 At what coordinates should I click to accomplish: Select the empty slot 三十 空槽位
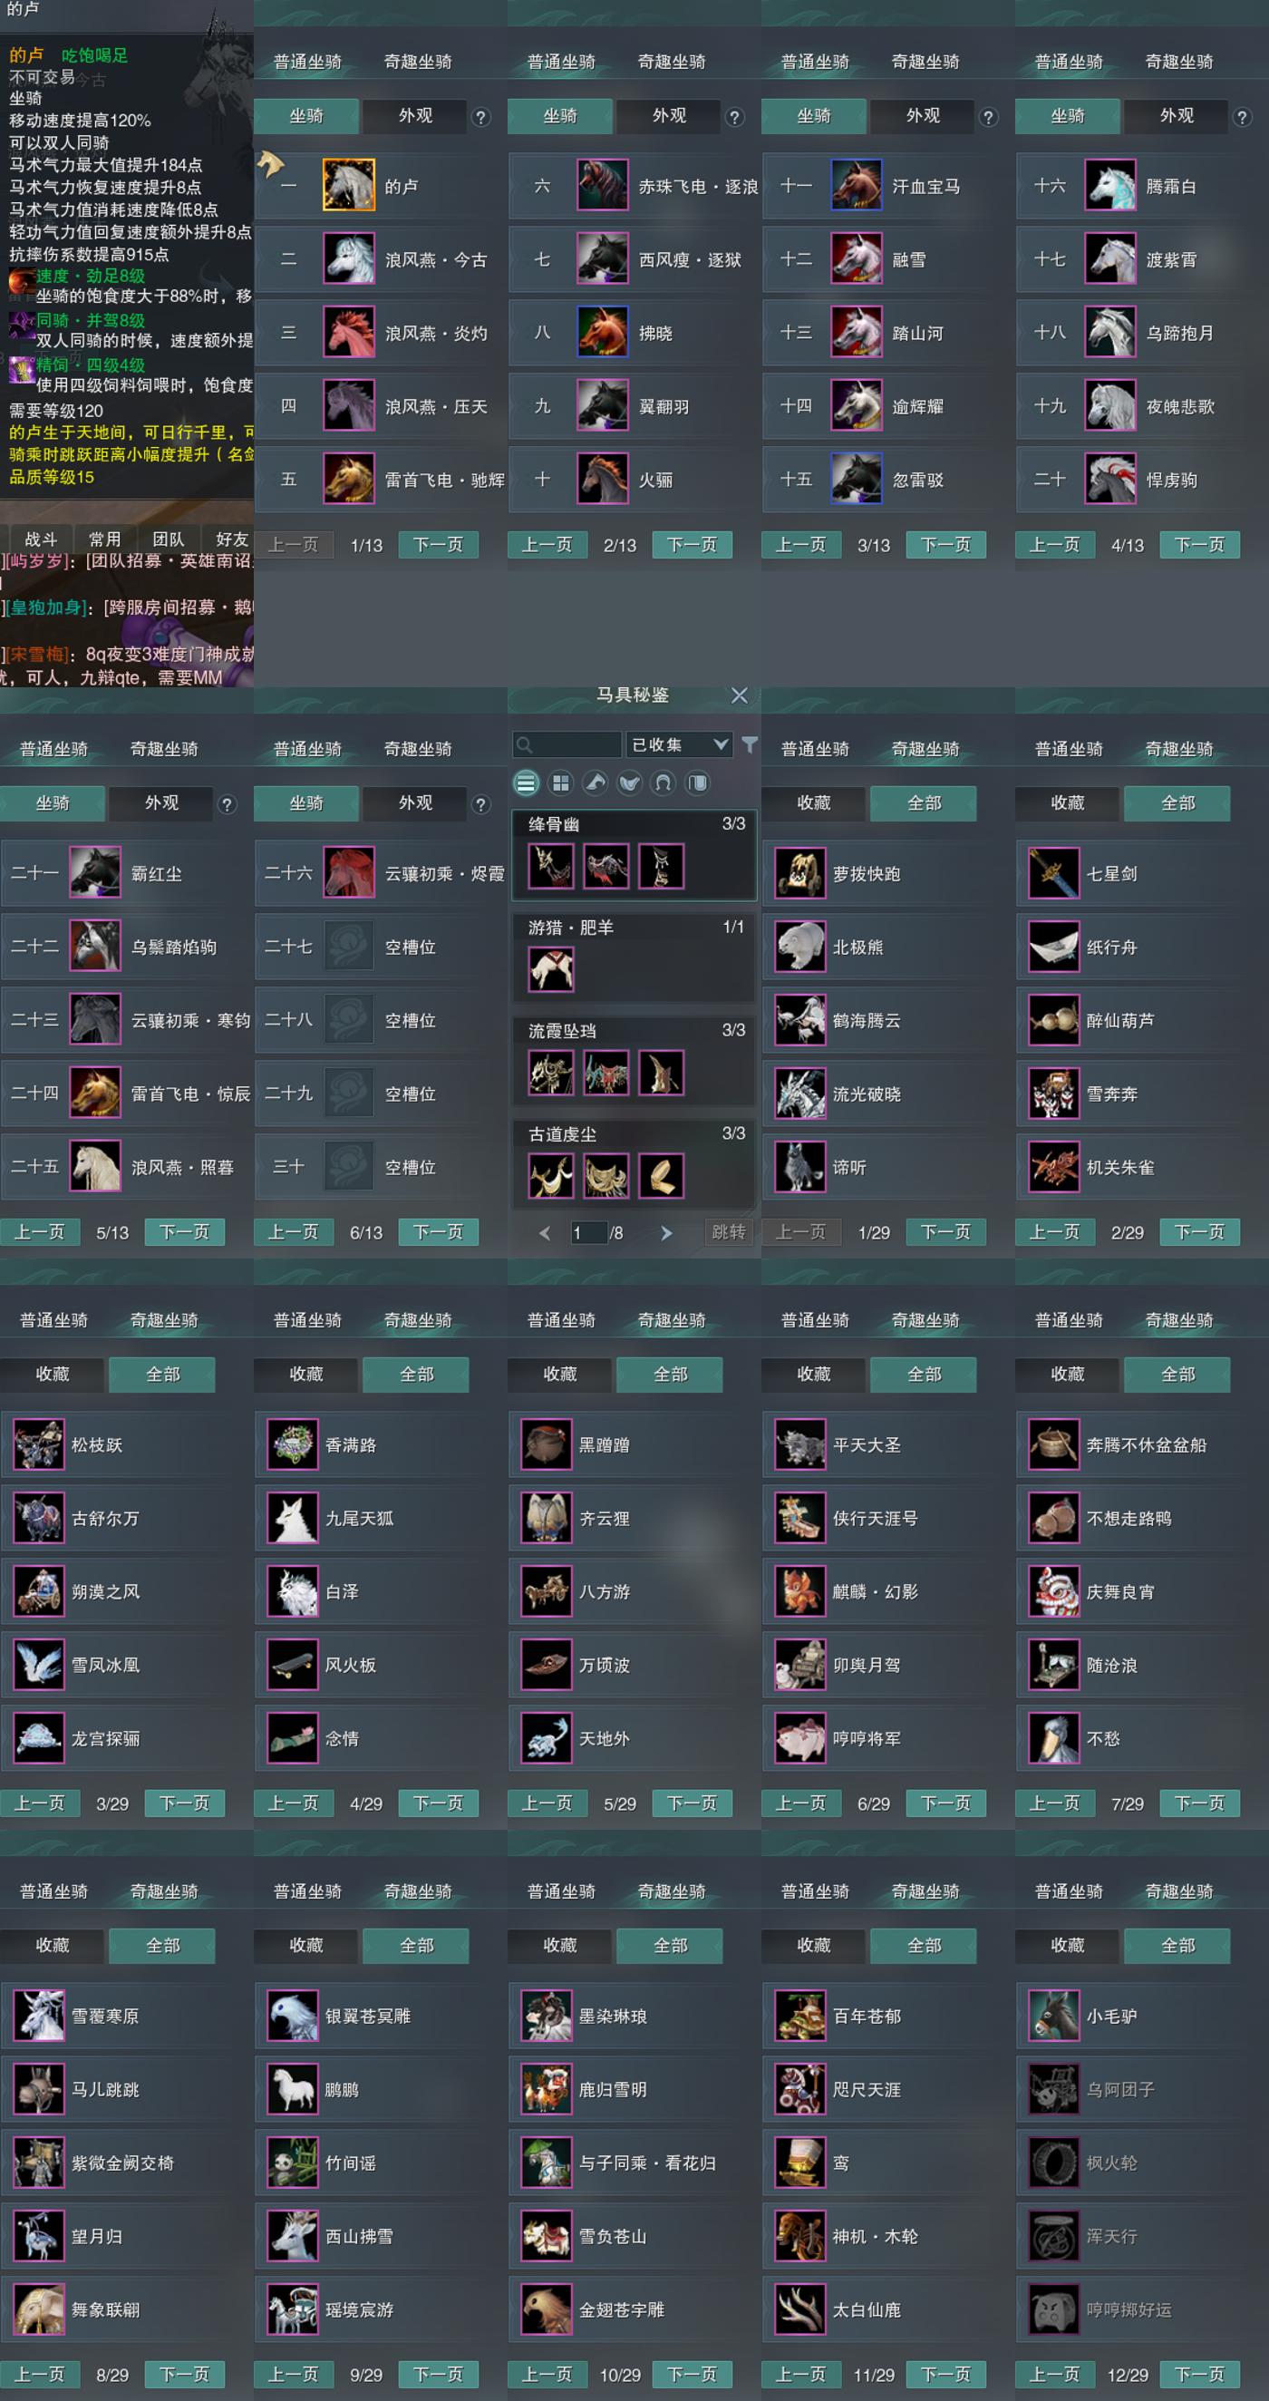coord(380,1167)
